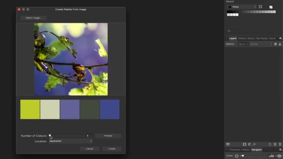Select the dark grey-green palette swatch

(x=90, y=110)
